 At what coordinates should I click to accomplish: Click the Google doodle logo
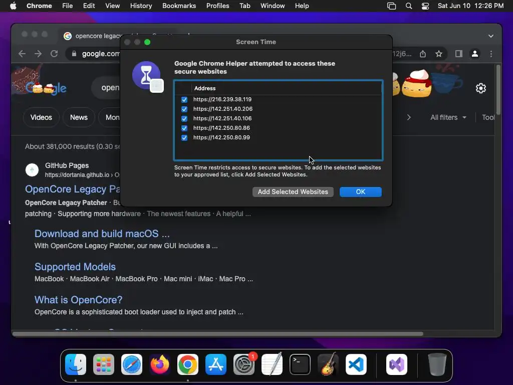coord(46,87)
